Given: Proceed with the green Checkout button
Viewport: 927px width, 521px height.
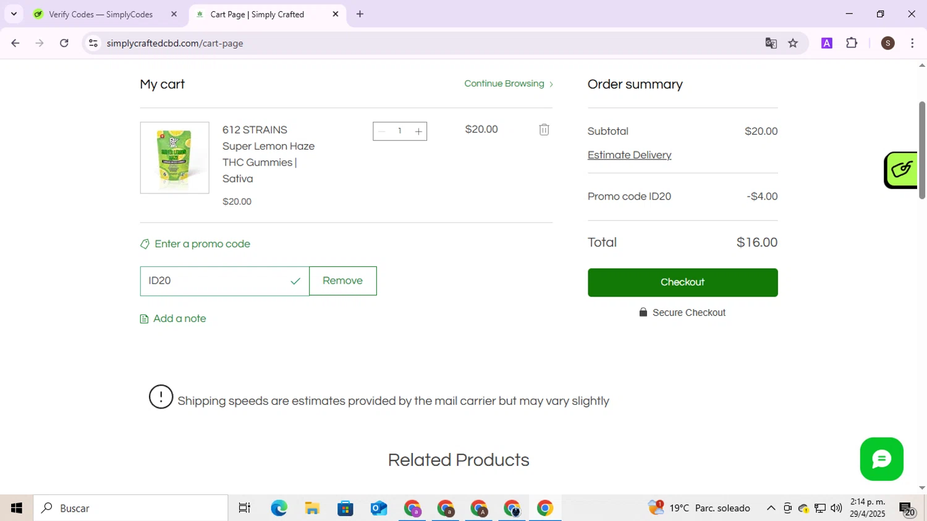Looking at the screenshot, I should 682,282.
